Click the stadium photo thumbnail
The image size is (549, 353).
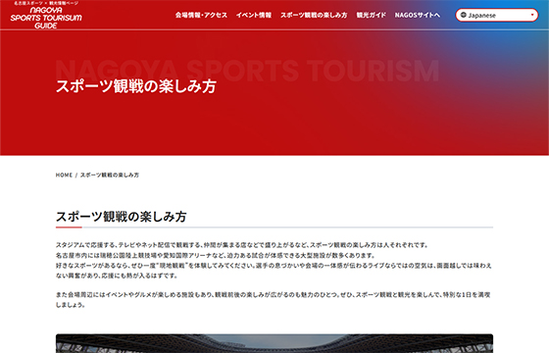click(x=274, y=343)
